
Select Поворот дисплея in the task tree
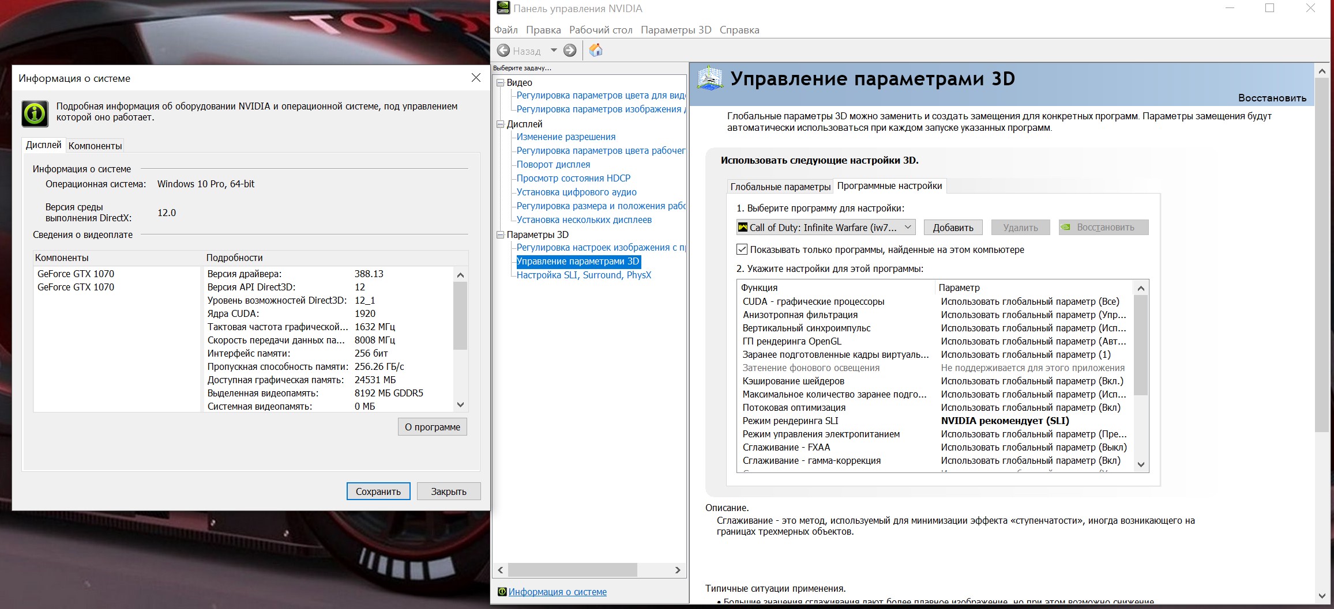point(553,165)
